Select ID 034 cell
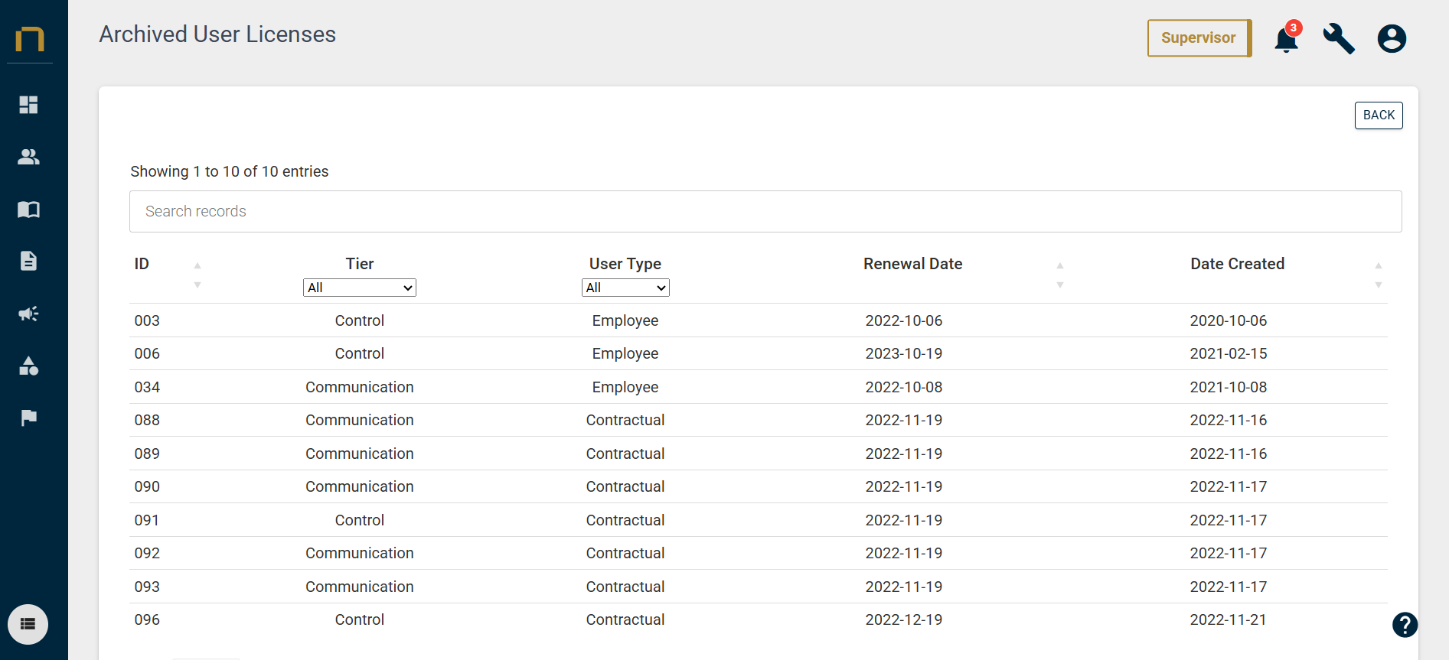1449x660 pixels. pyautogui.click(x=147, y=387)
